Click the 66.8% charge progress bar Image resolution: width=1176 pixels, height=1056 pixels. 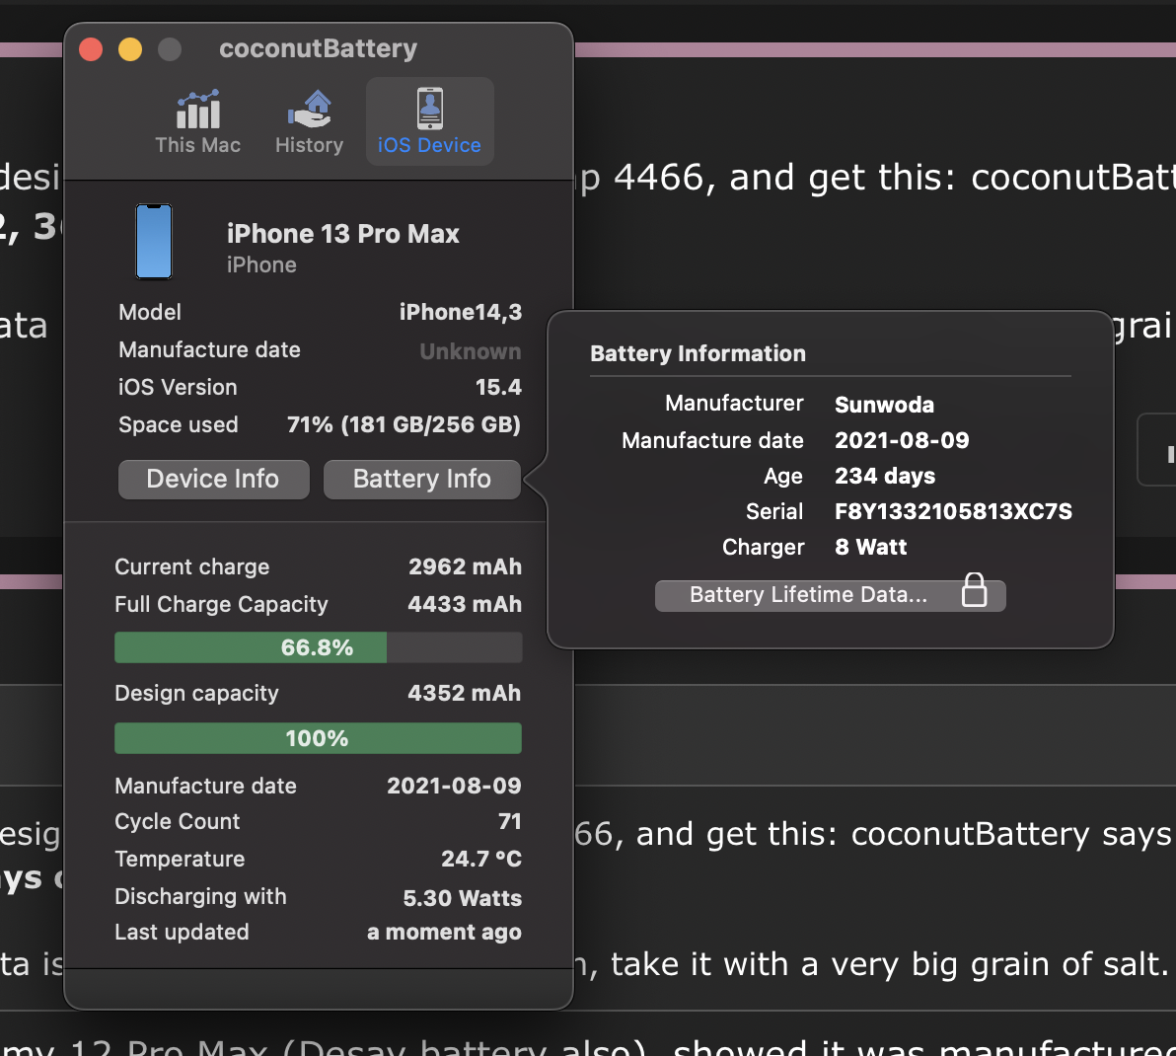[x=318, y=647]
